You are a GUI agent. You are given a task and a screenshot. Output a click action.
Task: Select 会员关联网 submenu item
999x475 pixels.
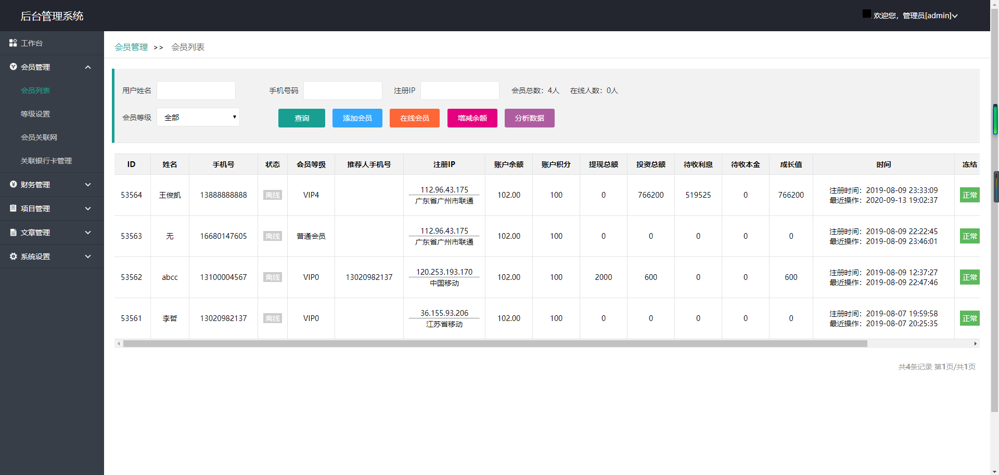click(39, 137)
